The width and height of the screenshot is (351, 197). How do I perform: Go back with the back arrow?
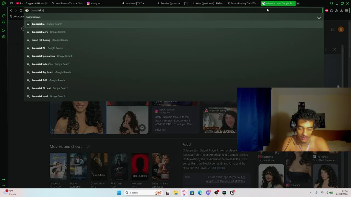coord(11,10)
